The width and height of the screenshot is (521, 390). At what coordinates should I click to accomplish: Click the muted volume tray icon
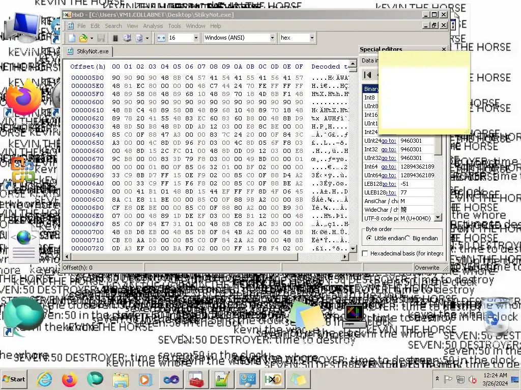[x=473, y=379]
